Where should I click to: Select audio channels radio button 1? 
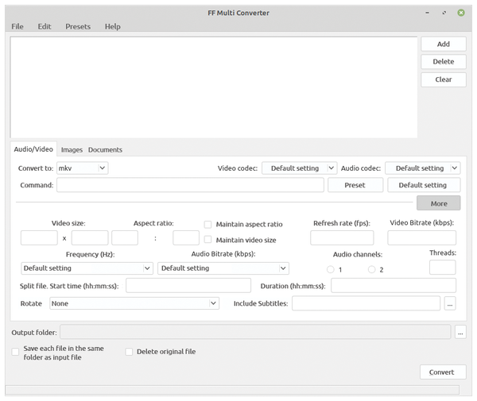coord(331,269)
